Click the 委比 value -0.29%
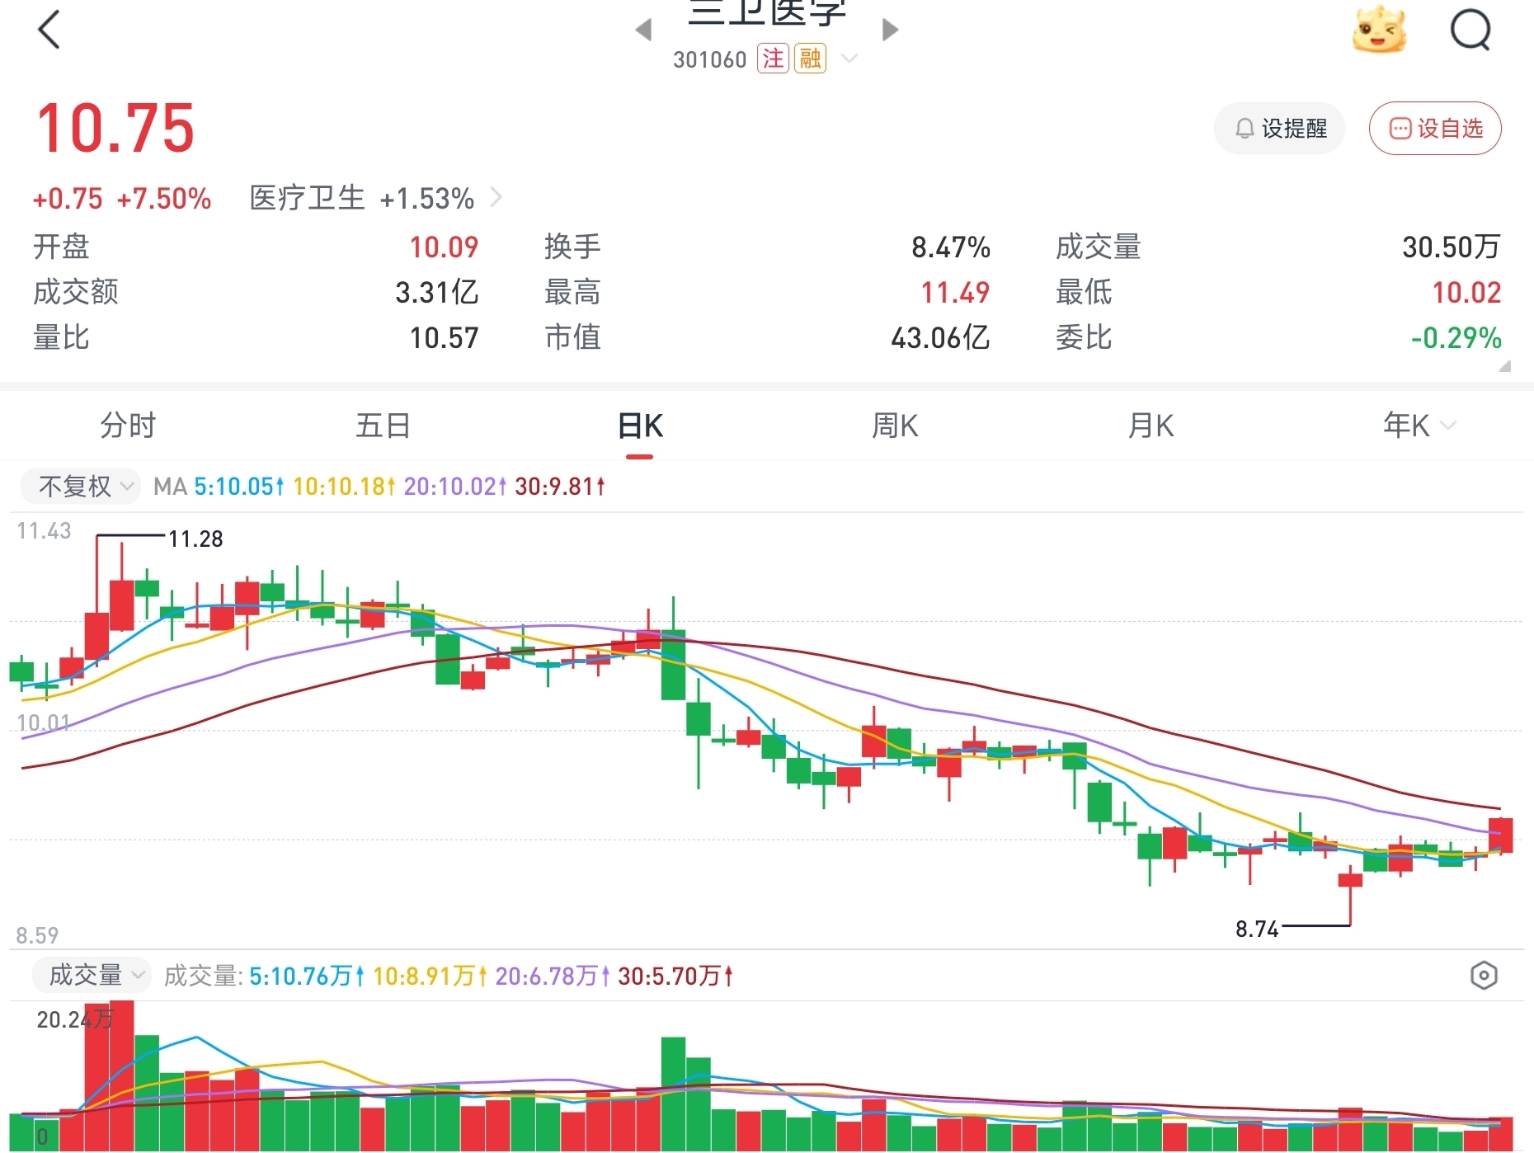The height and width of the screenshot is (1153, 1534). click(1456, 337)
